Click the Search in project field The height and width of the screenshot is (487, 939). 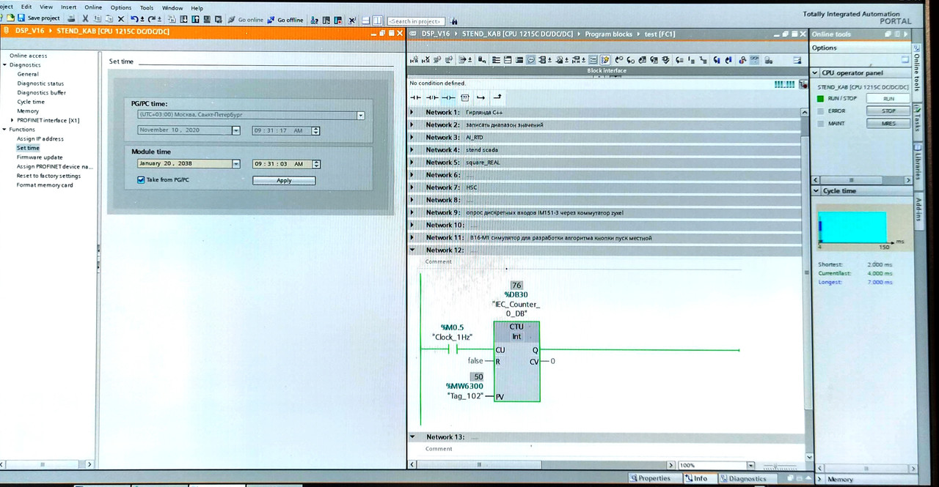[x=415, y=21]
